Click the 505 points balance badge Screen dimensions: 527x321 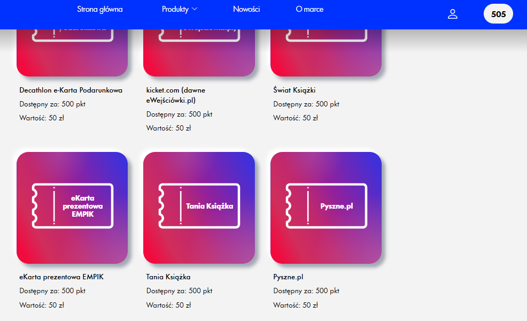pyautogui.click(x=498, y=14)
